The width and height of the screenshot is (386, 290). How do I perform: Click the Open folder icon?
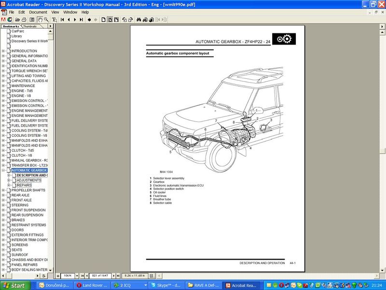[x=17, y=20]
